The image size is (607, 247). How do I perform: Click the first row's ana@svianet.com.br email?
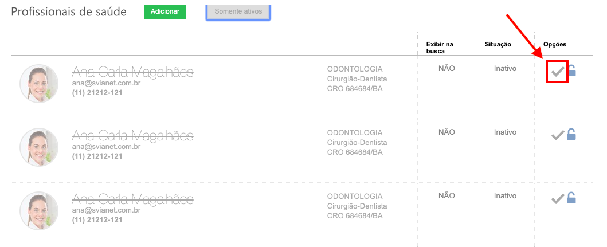(106, 83)
